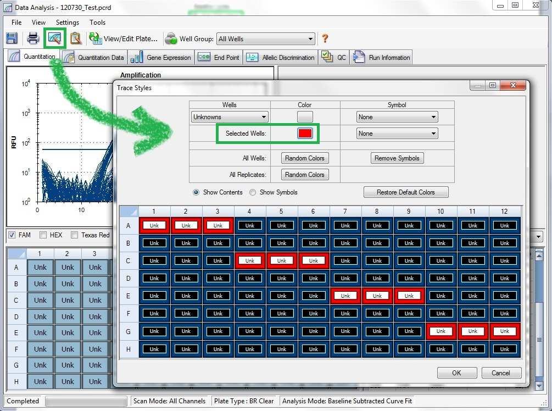Screen dimensions: 552x411
Task: Open the Settings menu
Action: pos(67,22)
